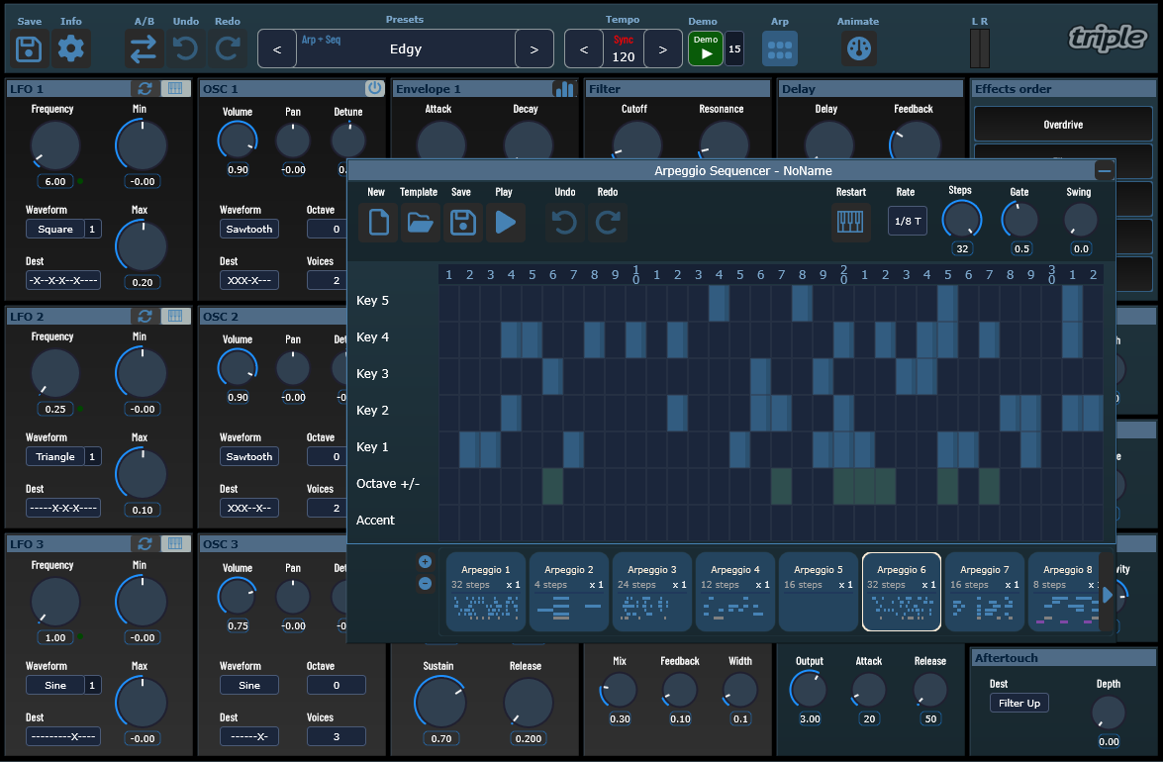Screen dimensions: 1163x762
Task: Click the LFO 1 retrigger sync icon
Action: coord(145,88)
